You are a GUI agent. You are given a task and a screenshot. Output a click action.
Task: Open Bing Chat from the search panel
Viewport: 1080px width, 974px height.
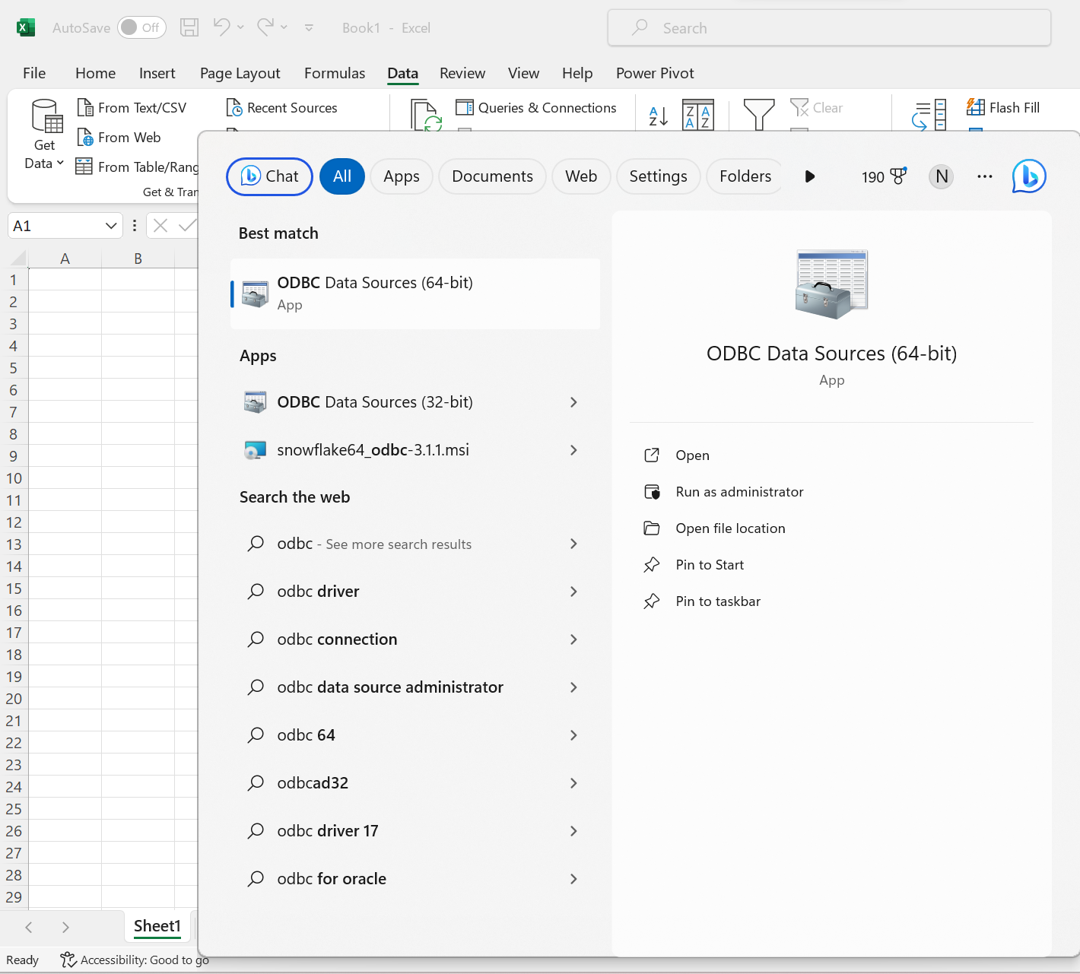pyautogui.click(x=269, y=176)
